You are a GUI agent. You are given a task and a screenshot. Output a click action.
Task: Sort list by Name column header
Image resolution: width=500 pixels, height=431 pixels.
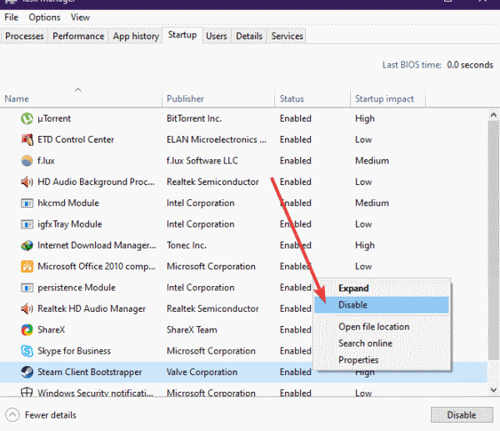pyautogui.click(x=81, y=98)
